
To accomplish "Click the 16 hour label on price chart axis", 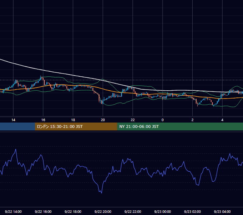I will 43,120.
